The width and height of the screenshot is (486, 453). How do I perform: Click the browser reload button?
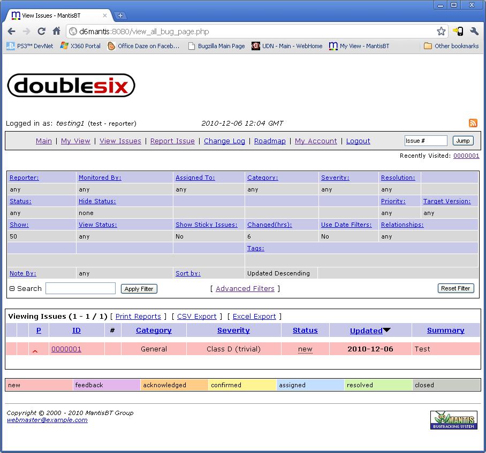tap(41, 32)
